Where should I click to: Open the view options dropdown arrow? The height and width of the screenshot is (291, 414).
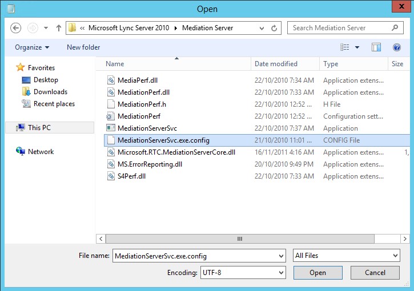coord(357,47)
